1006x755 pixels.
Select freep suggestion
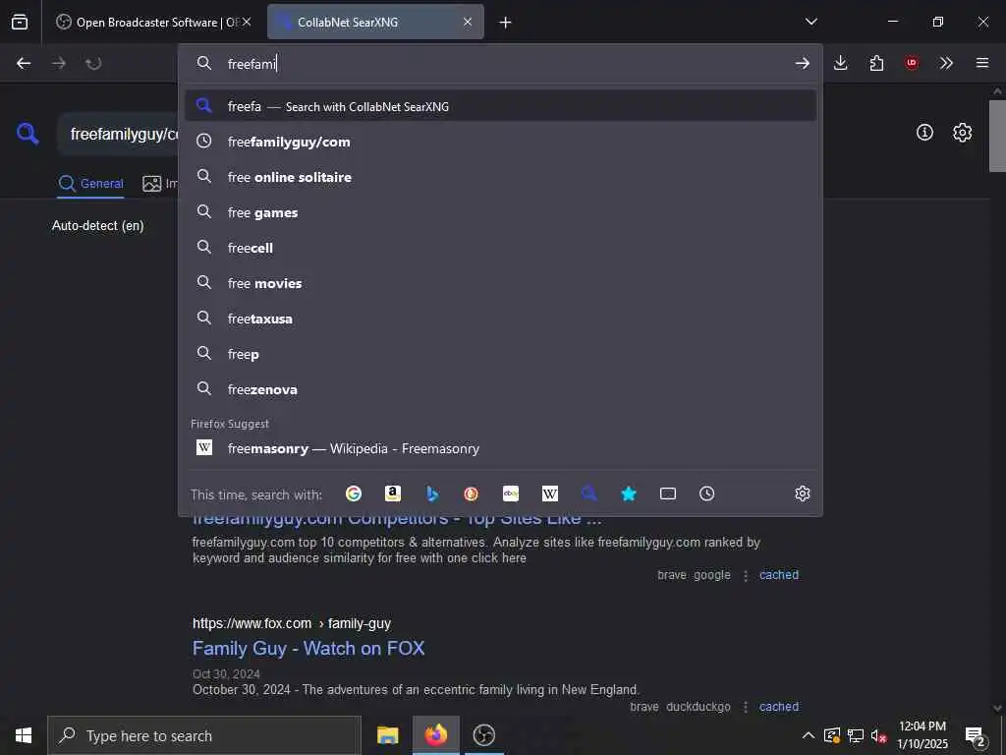coord(500,353)
